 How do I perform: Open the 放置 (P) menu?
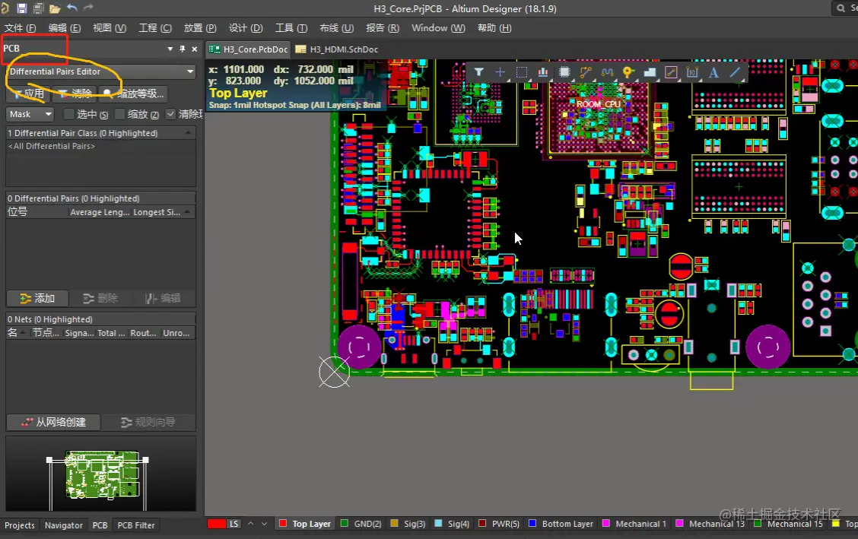pos(200,28)
